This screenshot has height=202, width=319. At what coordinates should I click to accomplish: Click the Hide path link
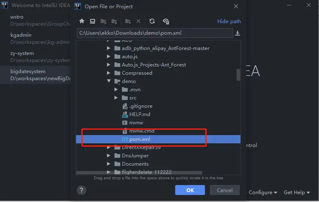tap(229, 21)
